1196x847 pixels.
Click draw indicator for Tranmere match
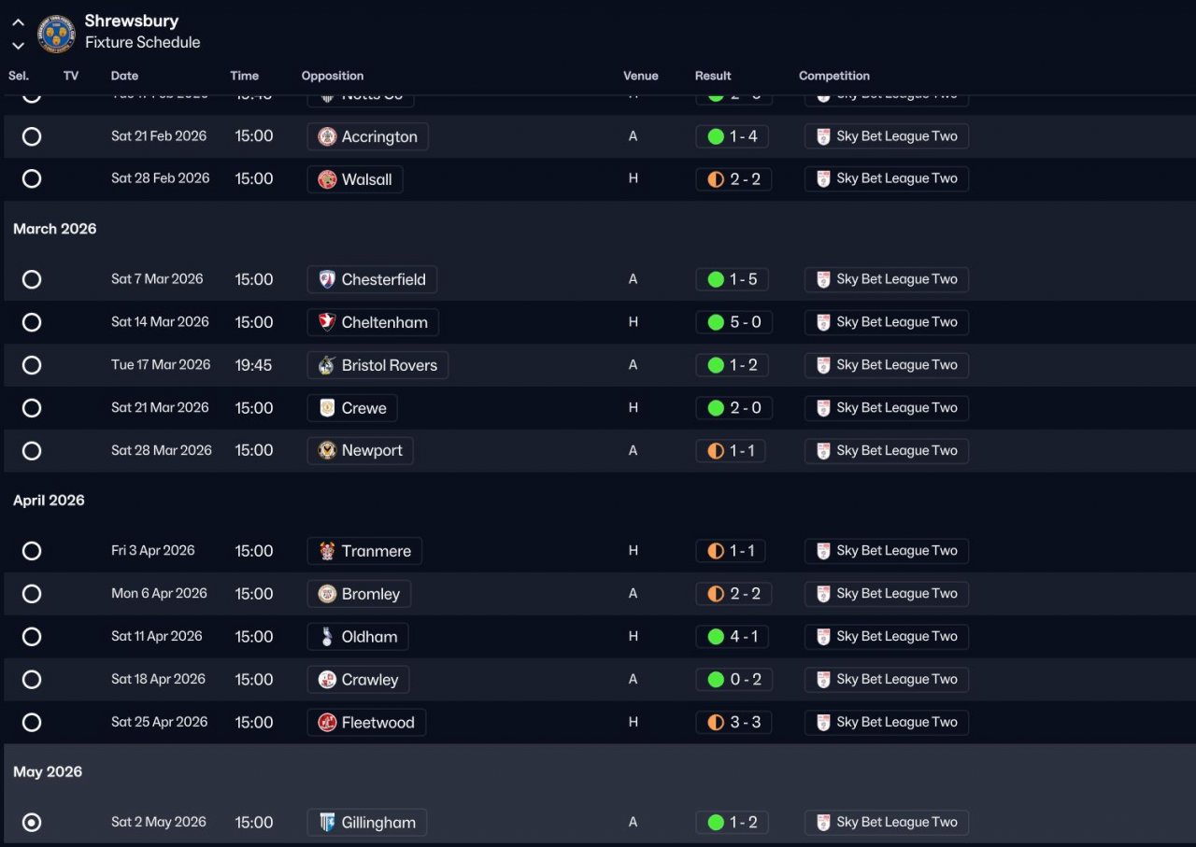(716, 551)
